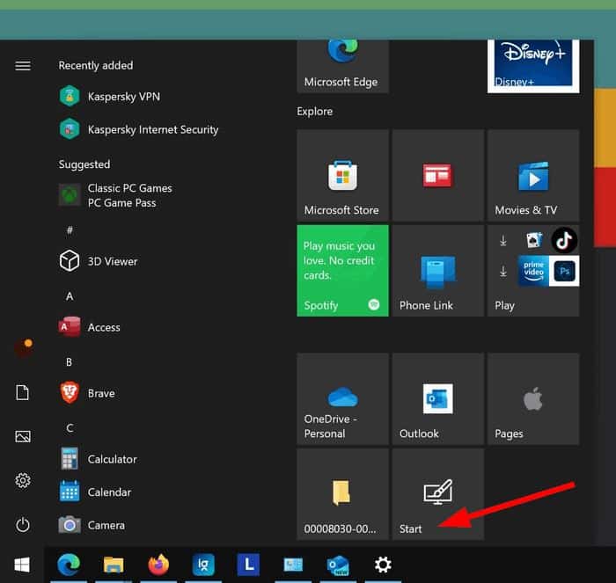Screen dimensions: 616x583
Task: Click the C letter group header
Action: point(70,428)
